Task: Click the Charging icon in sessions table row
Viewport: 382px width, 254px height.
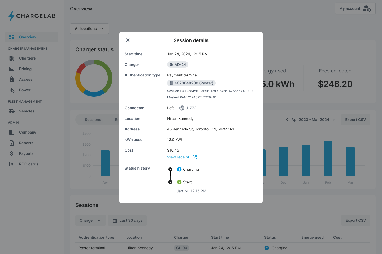Action: 267,248
